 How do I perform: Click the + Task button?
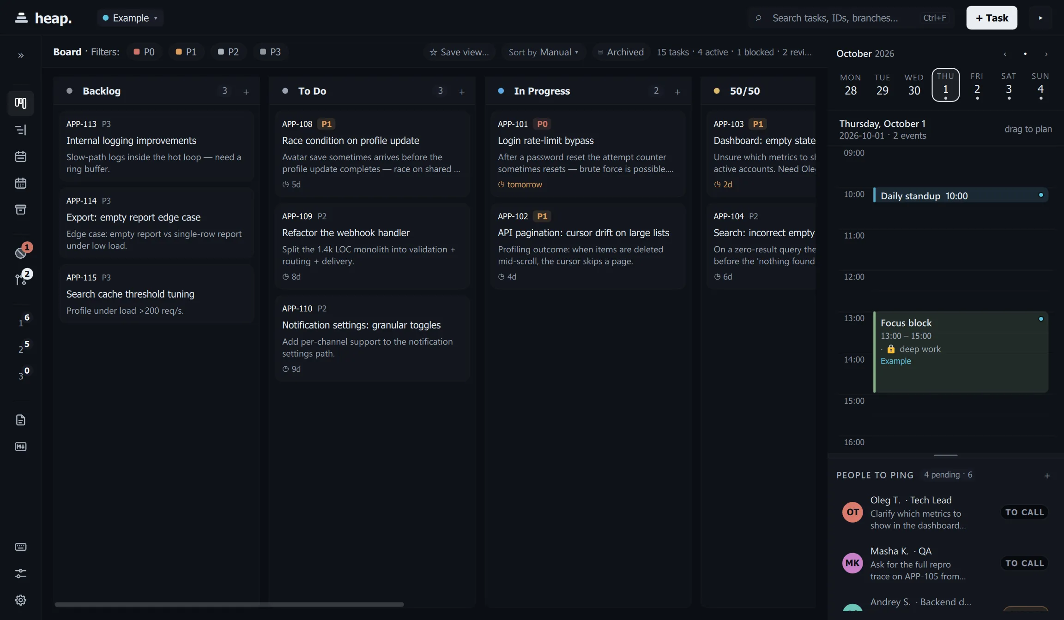click(x=991, y=18)
